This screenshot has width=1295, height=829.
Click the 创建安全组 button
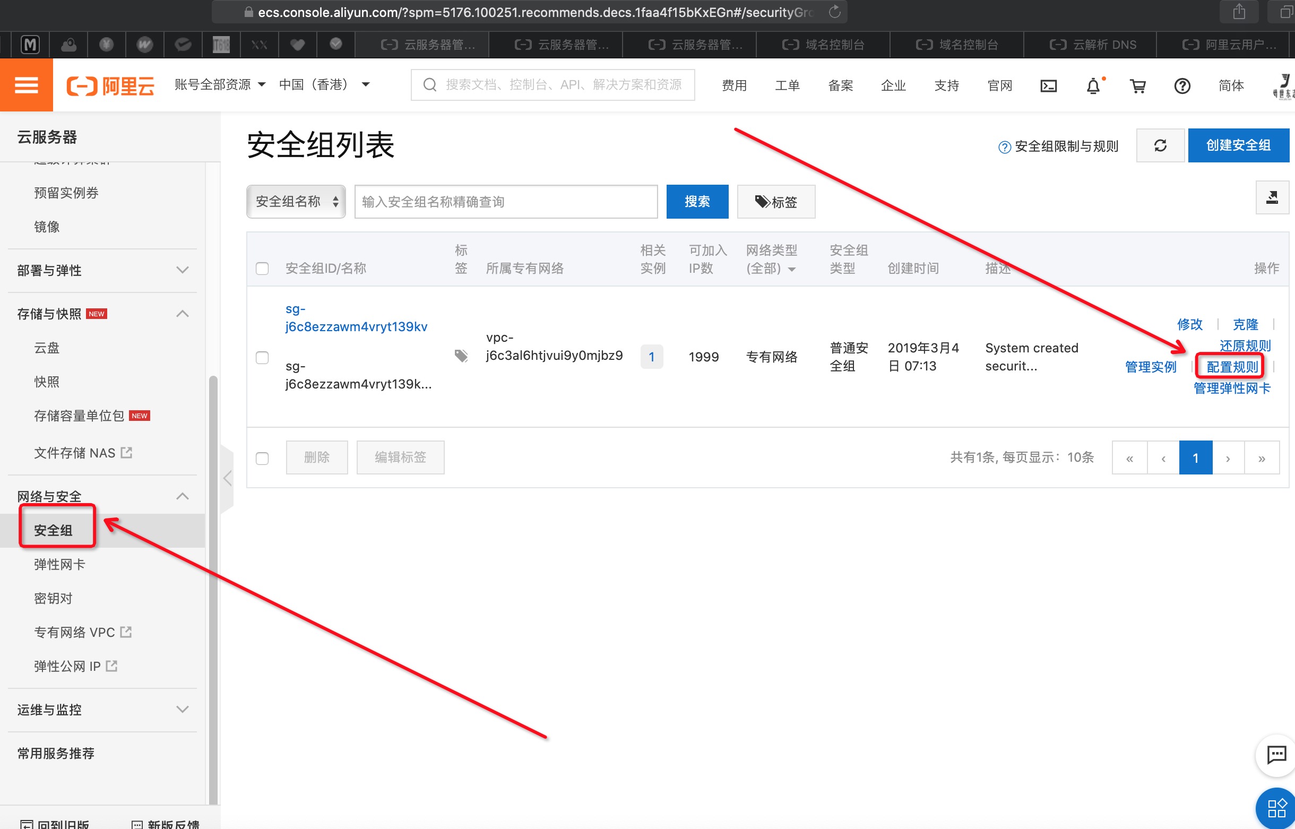1238,145
